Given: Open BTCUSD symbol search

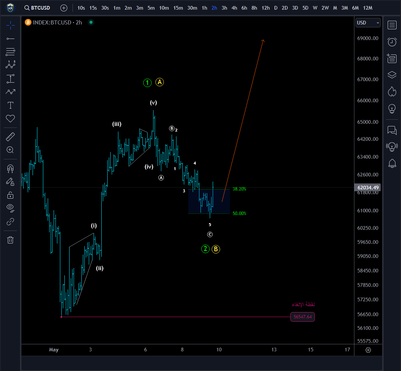Looking at the screenshot, I should click(x=37, y=8).
